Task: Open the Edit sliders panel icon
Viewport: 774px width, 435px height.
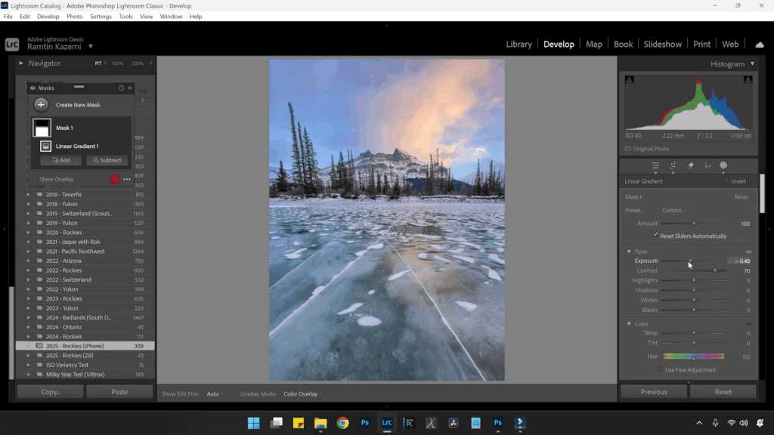Action: coord(655,165)
